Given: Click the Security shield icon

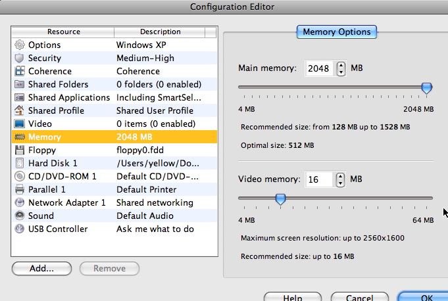Looking at the screenshot, I should (x=20, y=58).
